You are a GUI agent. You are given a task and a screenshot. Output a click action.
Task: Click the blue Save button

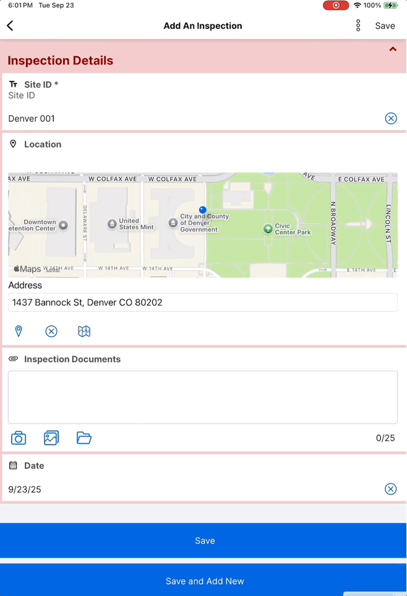[204, 540]
